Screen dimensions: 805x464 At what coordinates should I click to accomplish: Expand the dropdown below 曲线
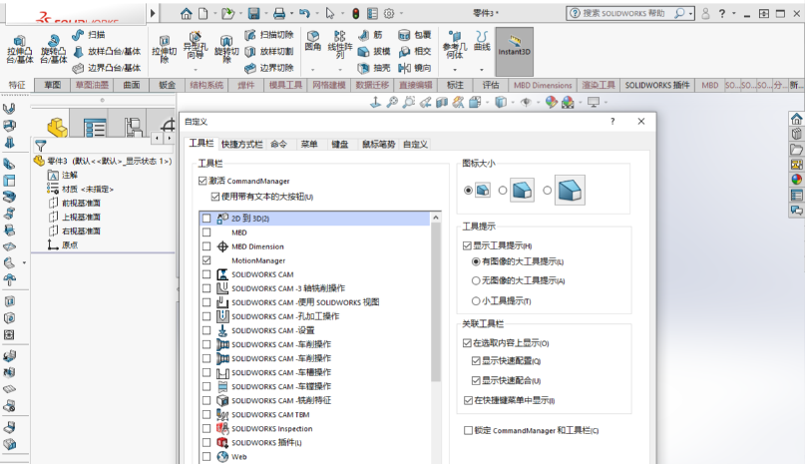click(482, 70)
